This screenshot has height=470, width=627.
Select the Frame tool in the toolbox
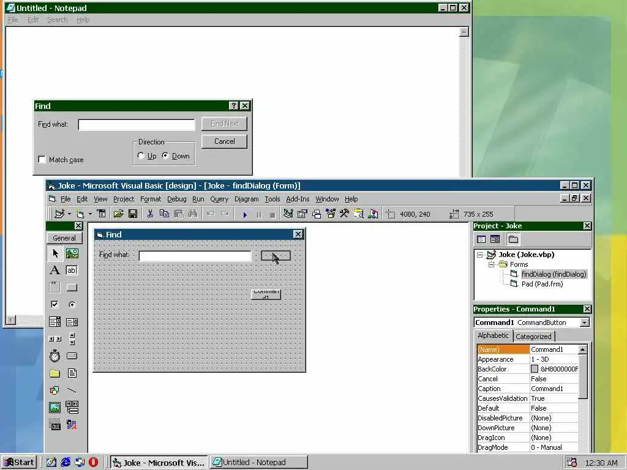pyautogui.click(x=55, y=287)
